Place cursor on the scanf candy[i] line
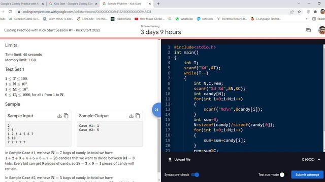This screenshot has height=182, width=325. tap(233, 109)
